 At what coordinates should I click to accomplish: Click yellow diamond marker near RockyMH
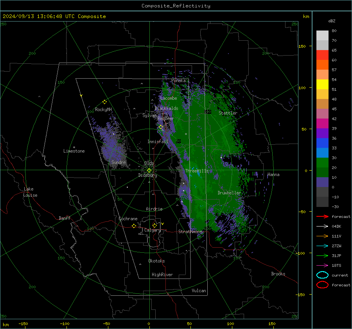(x=104, y=102)
